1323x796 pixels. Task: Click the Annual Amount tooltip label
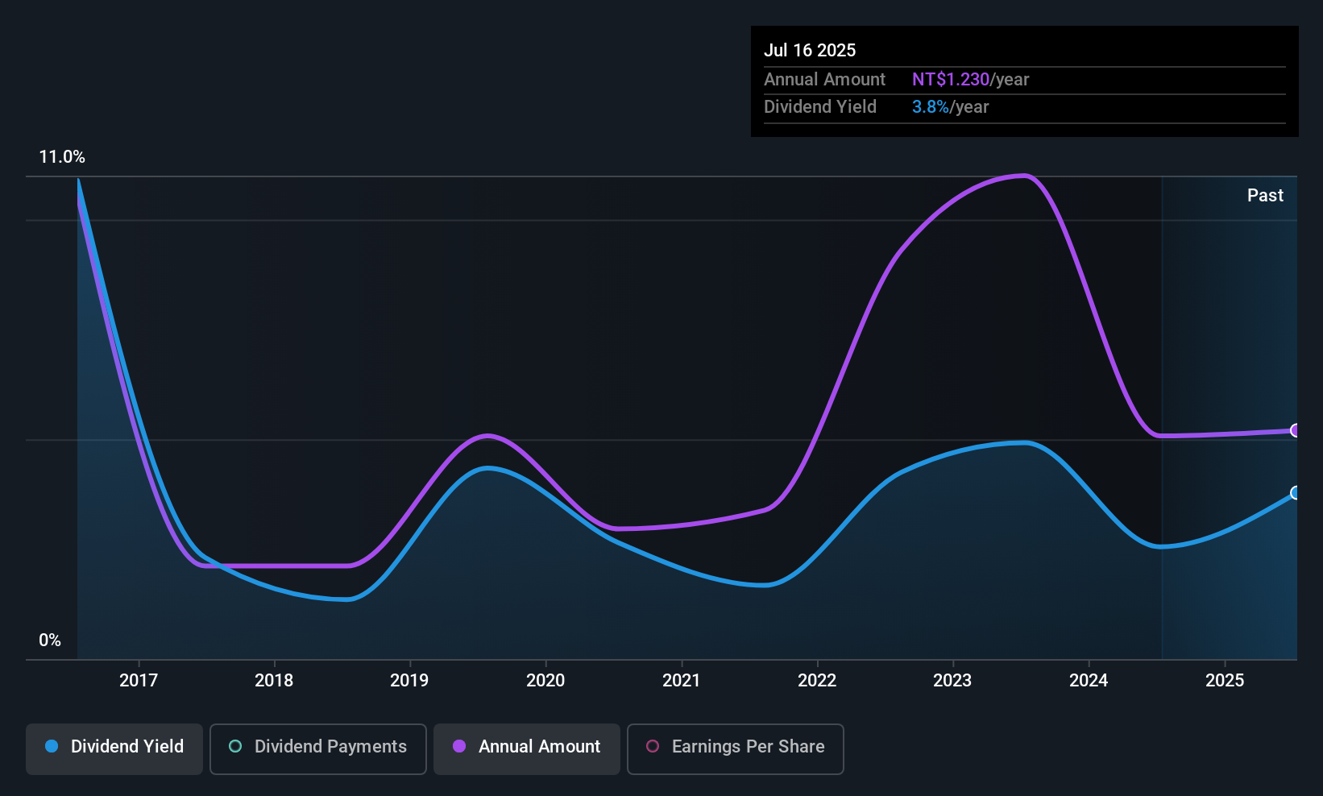824,79
